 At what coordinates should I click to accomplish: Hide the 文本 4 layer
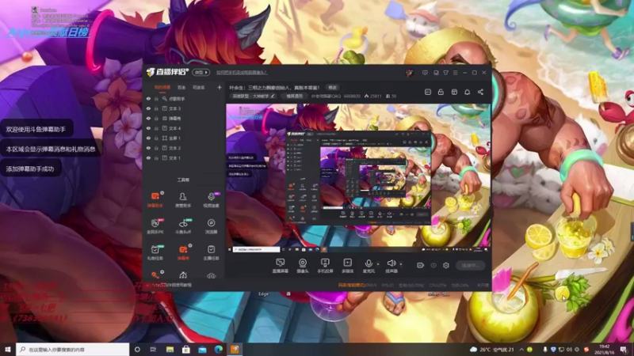[x=148, y=128]
